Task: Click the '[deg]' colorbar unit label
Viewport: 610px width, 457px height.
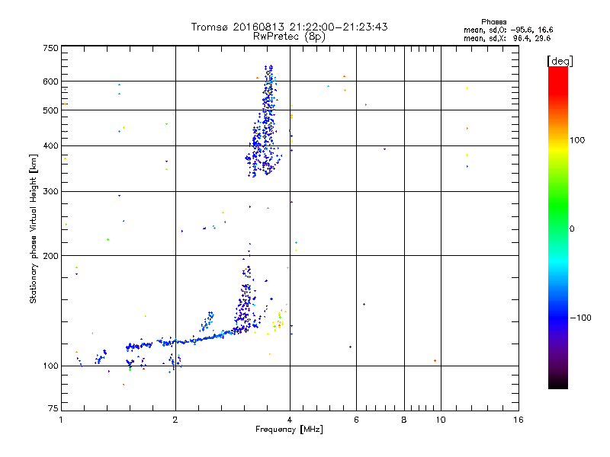Action: pos(560,61)
